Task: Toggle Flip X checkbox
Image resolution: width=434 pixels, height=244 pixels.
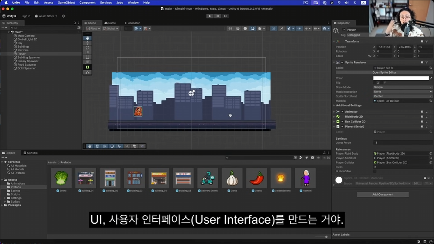Action: click(x=375, y=83)
